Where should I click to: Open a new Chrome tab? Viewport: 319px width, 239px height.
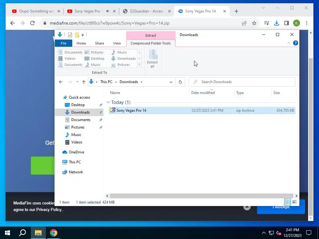tap(236, 12)
